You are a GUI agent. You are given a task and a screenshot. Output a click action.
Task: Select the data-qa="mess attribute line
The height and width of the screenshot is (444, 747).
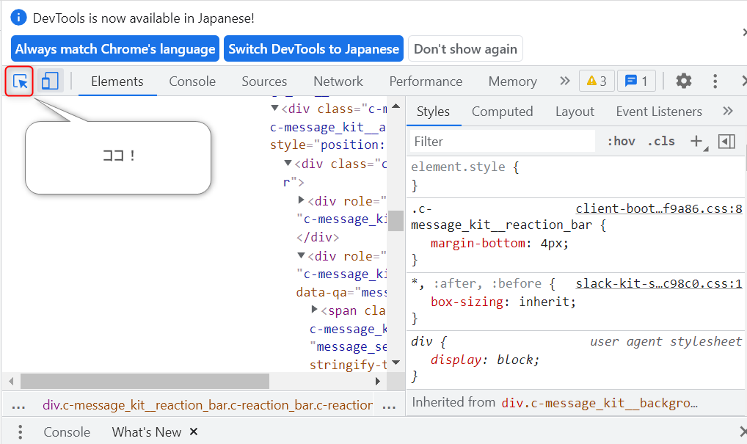point(342,292)
